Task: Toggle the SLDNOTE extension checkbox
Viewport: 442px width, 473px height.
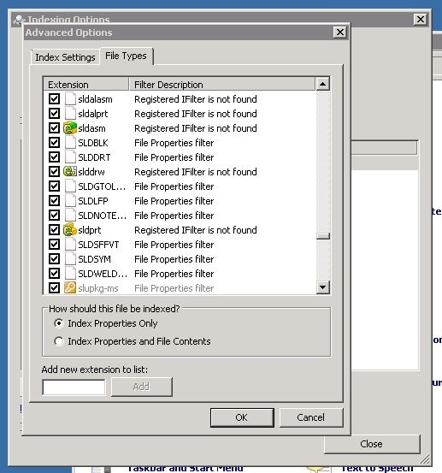Action: [54, 215]
